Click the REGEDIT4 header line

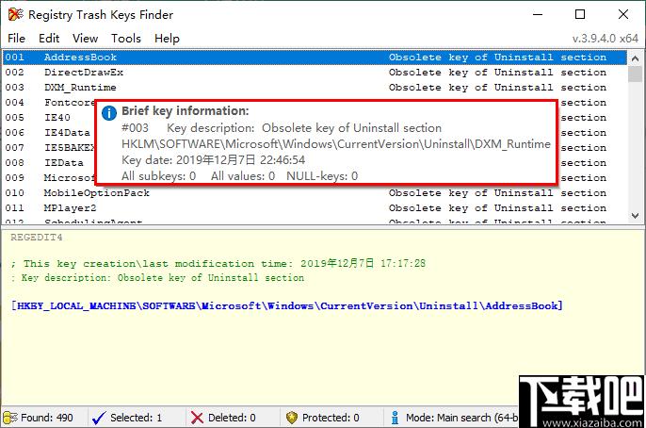tap(37, 238)
